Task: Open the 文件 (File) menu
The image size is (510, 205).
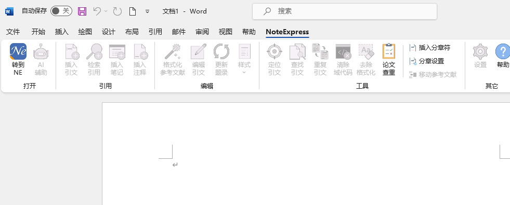Action: [13, 32]
